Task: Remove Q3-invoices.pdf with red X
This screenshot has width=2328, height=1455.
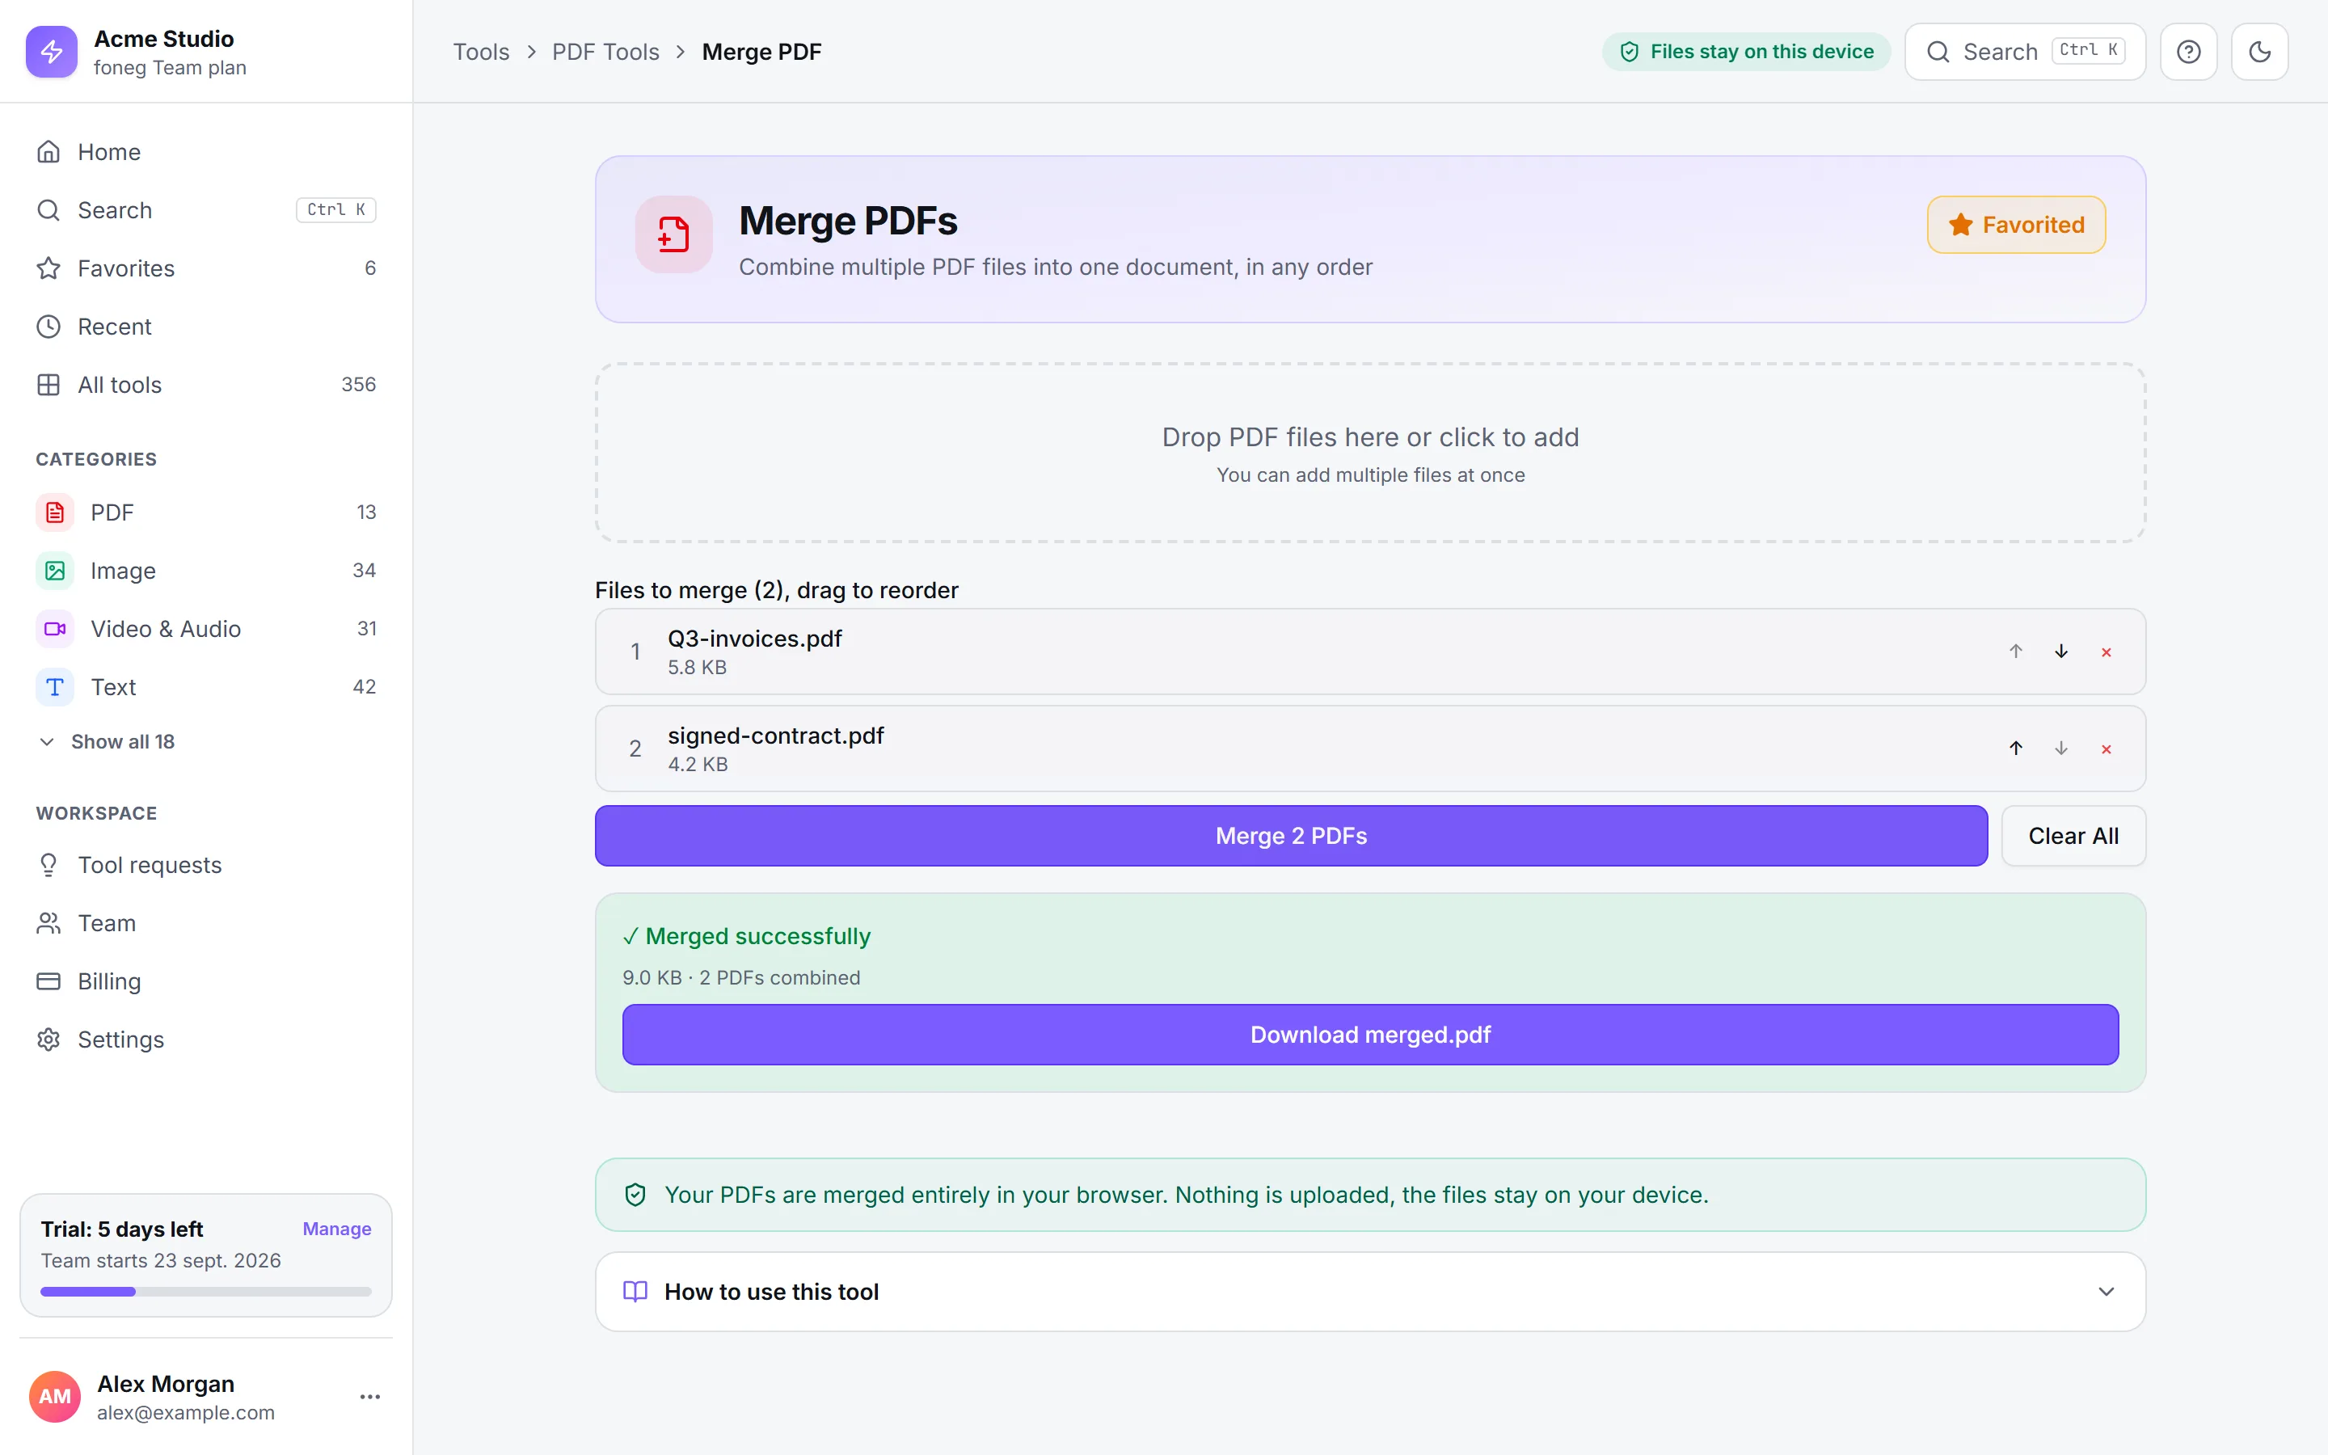Action: (x=2107, y=652)
